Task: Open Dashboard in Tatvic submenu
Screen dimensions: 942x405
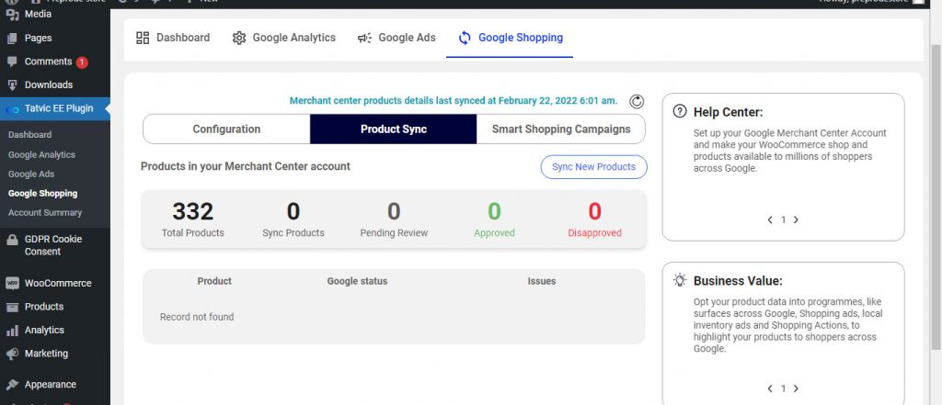Action: [30, 135]
